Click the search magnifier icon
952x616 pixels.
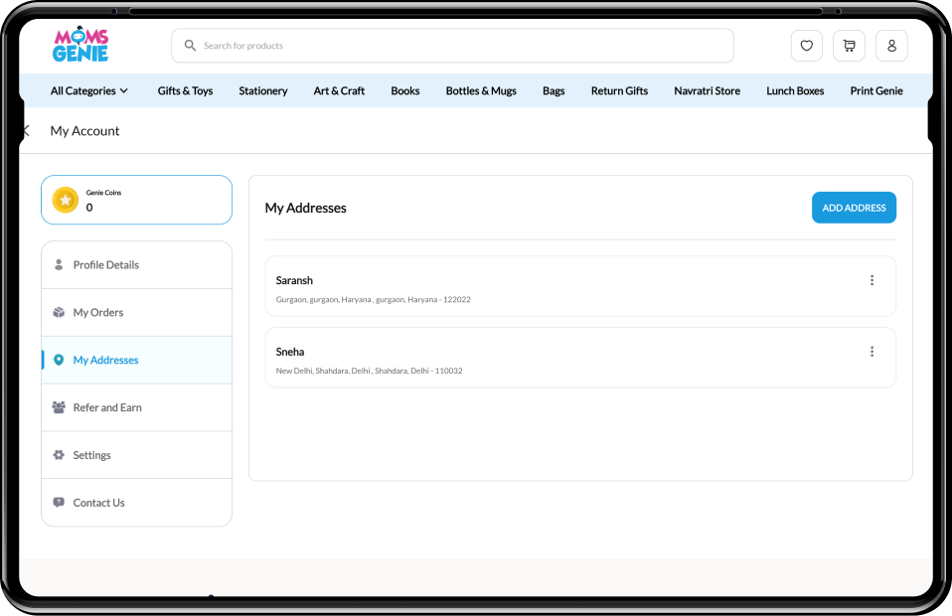tap(190, 46)
